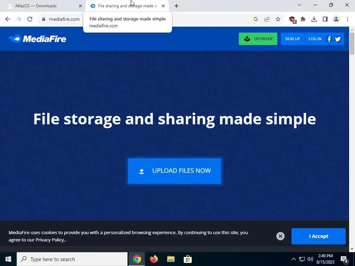Open the SIGN UP page
Viewport: 355px width, 266px height.
[x=292, y=39]
